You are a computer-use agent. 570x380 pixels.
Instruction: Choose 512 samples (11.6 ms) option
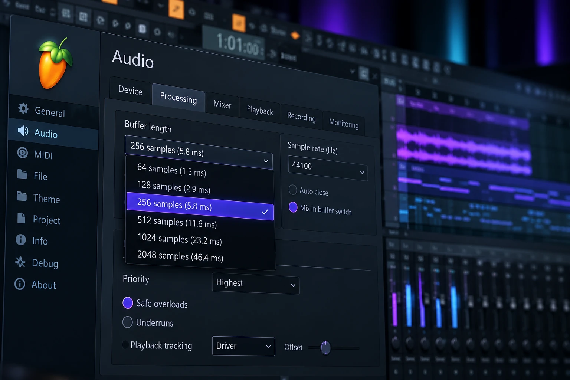point(200,223)
